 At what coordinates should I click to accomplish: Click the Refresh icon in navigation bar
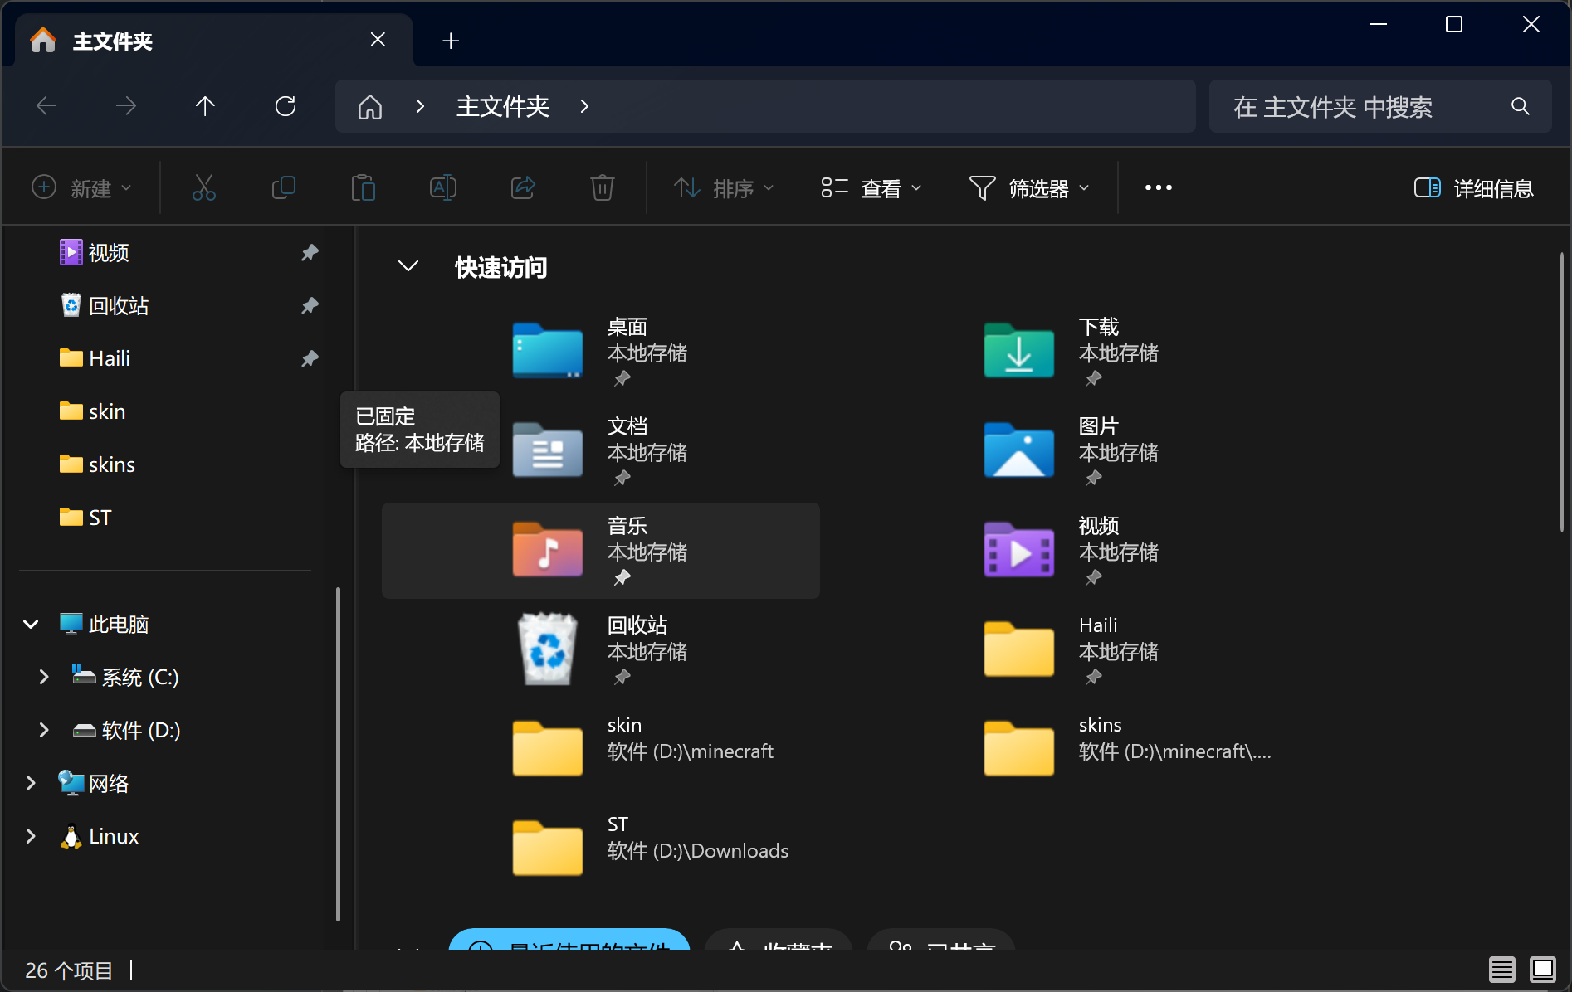[286, 106]
